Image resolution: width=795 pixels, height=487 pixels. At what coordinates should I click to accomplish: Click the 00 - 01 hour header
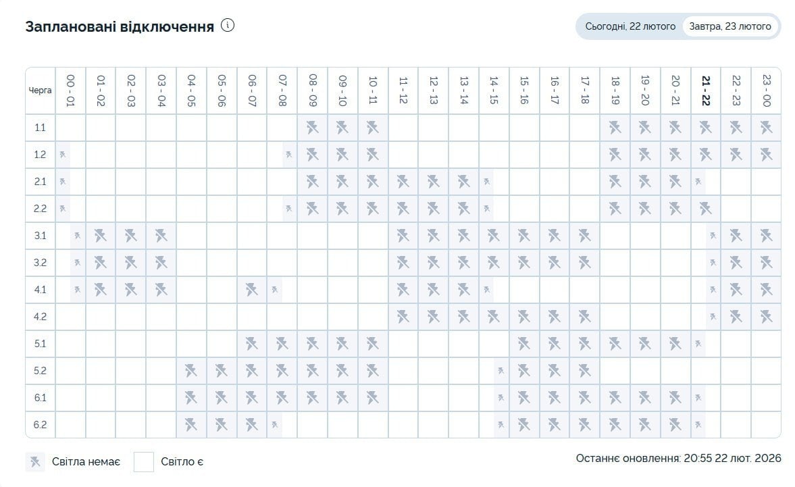click(70, 91)
